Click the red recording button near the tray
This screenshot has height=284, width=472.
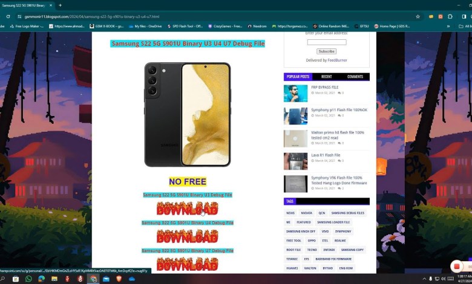(x=456, y=266)
